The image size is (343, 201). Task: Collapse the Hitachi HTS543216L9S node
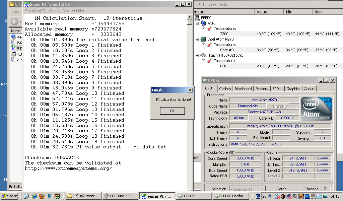pos(197,55)
